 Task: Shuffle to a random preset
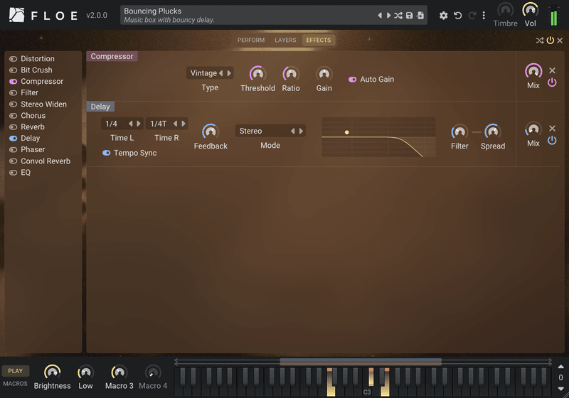[x=398, y=15]
